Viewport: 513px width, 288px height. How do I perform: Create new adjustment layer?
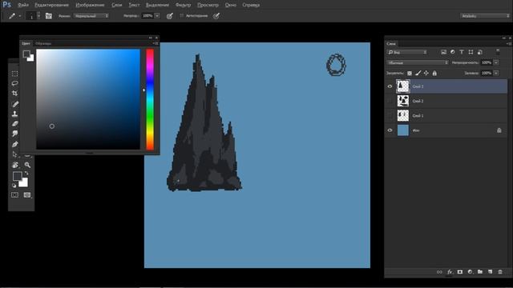pyautogui.click(x=471, y=272)
